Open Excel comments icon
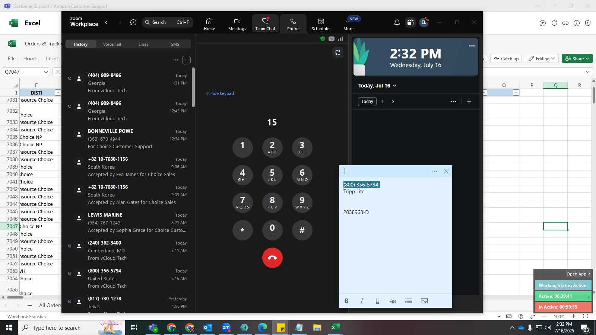The image size is (596, 335). (x=543, y=23)
